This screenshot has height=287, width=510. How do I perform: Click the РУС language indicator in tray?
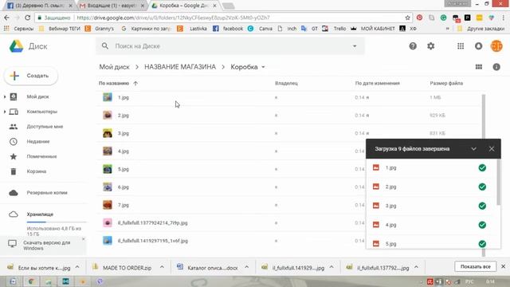469,281
